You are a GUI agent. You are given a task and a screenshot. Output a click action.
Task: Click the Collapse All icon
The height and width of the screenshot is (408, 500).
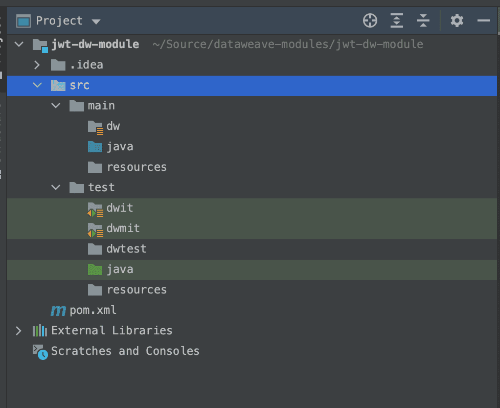click(x=423, y=20)
